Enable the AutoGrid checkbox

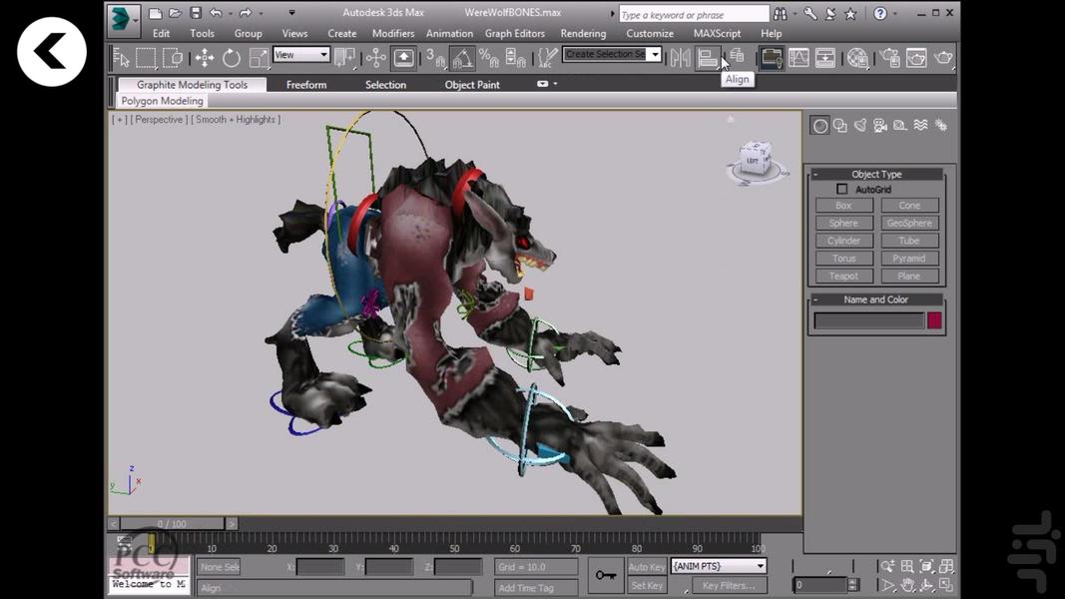click(841, 190)
